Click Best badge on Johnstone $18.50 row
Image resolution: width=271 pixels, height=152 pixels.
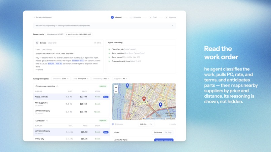106,132
